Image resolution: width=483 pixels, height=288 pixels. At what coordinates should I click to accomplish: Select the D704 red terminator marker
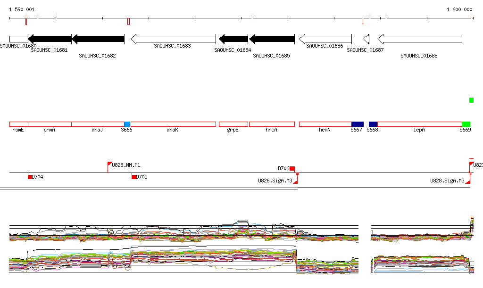(x=30, y=177)
